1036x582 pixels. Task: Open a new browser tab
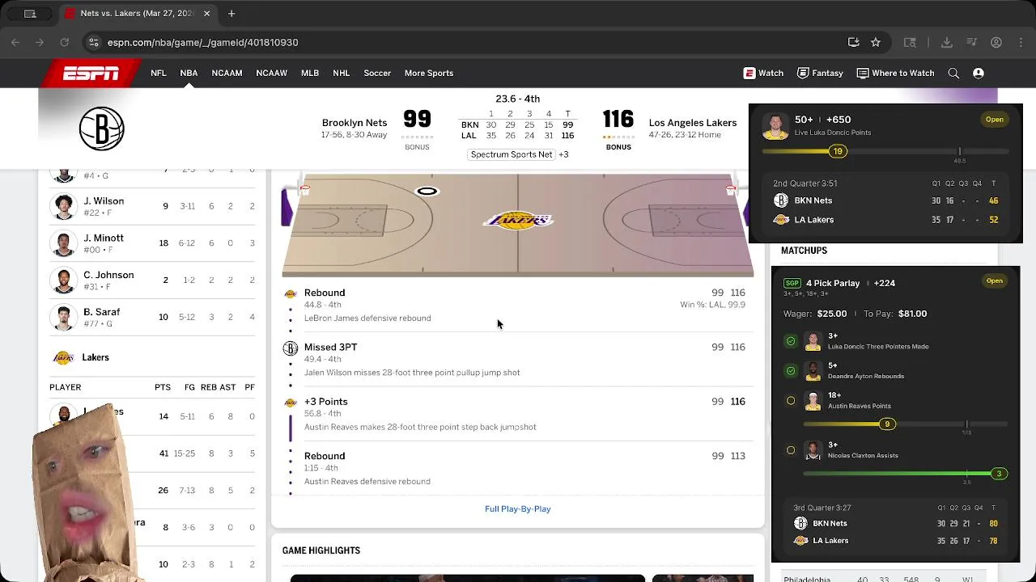coord(231,14)
